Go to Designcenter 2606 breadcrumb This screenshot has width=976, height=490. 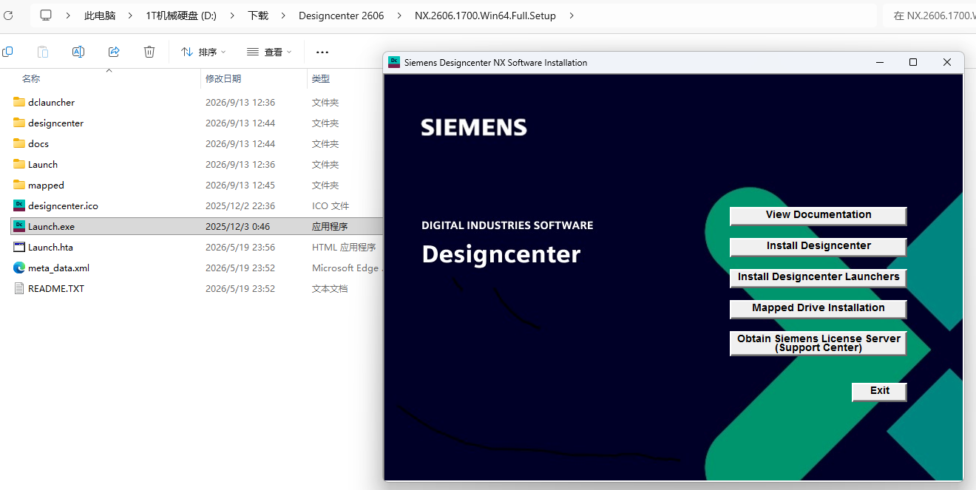pos(342,15)
